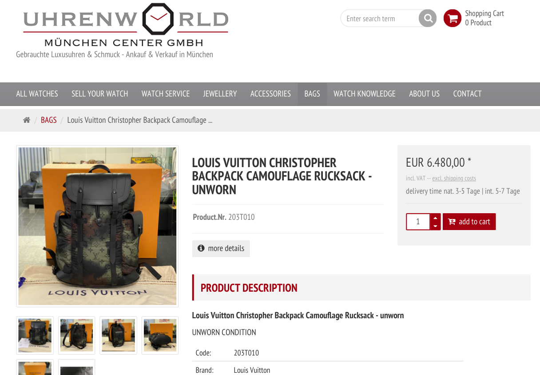Open the SELL YOUR WATCH menu item
Image resolution: width=540 pixels, height=375 pixels.
coord(100,94)
